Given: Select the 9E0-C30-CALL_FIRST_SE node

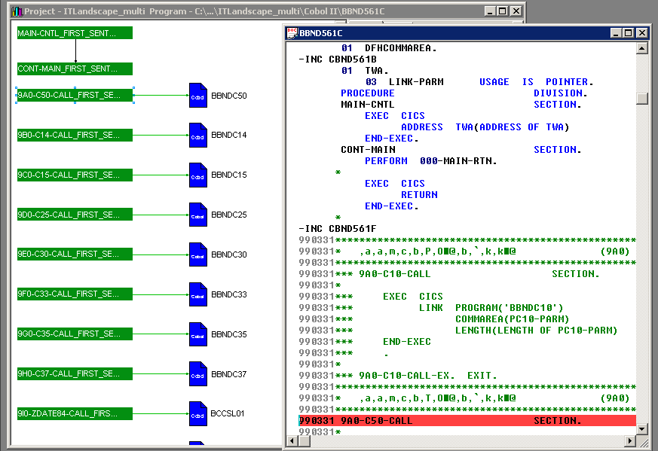Looking at the screenshot, I should (75, 254).
